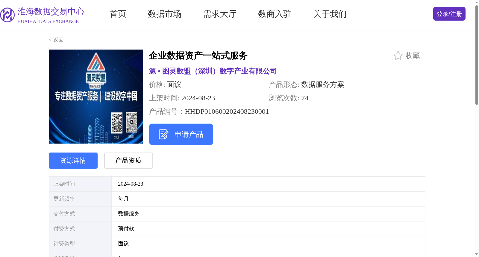
Task: Open 关于我们 page
Action: 330,14
